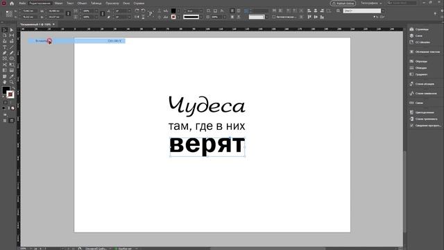Click the X position input field
This screenshot has height=250, width=444.
29,11
